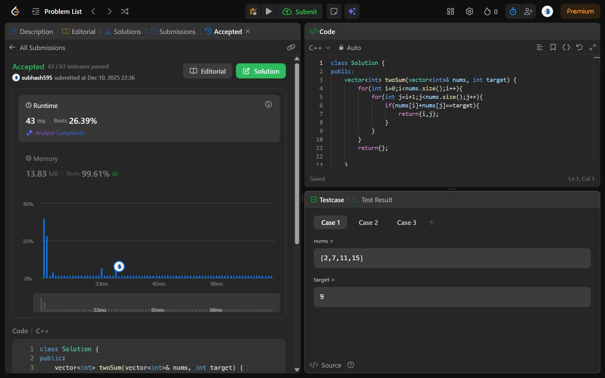Open the C++ language dropdown
605x378 pixels.
(x=320, y=47)
